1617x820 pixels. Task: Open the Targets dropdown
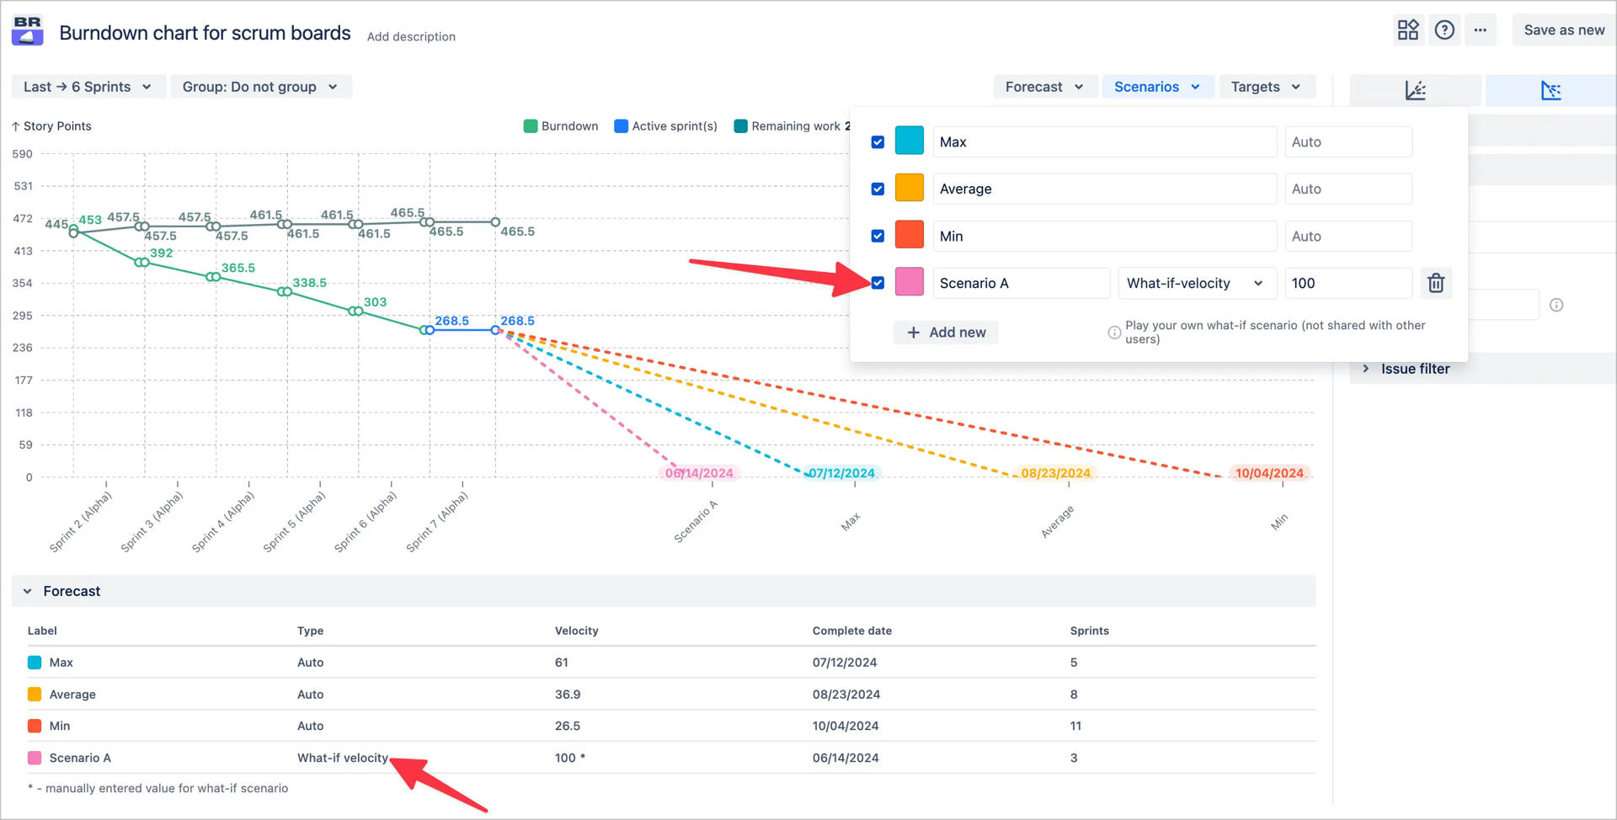[1266, 87]
